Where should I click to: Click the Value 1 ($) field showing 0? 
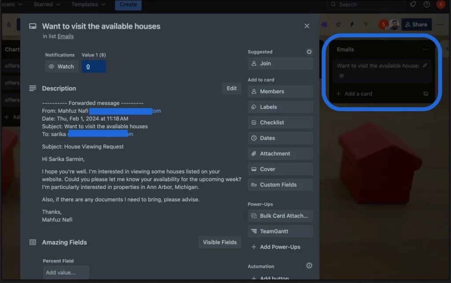tap(94, 67)
